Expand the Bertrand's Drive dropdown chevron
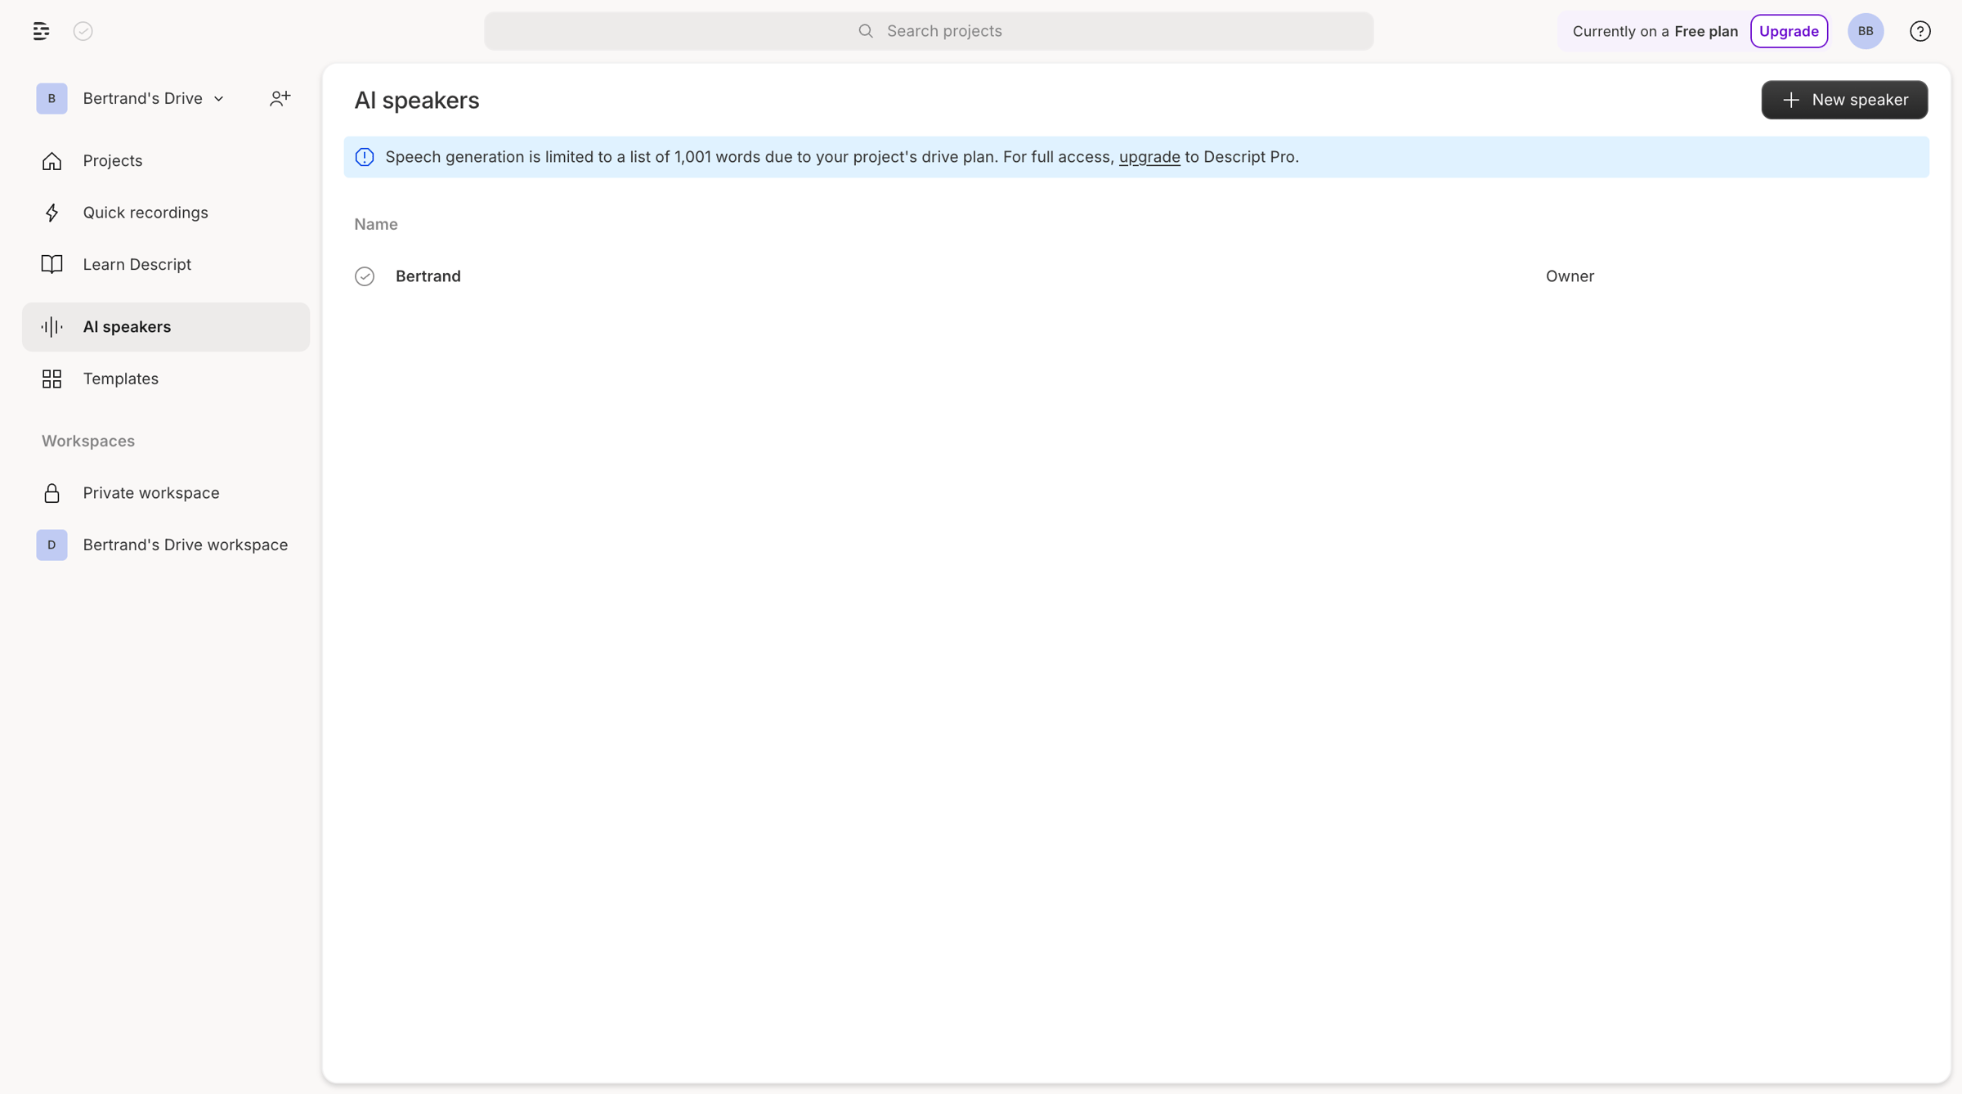Screen dimensions: 1962x1094 tap(219, 99)
